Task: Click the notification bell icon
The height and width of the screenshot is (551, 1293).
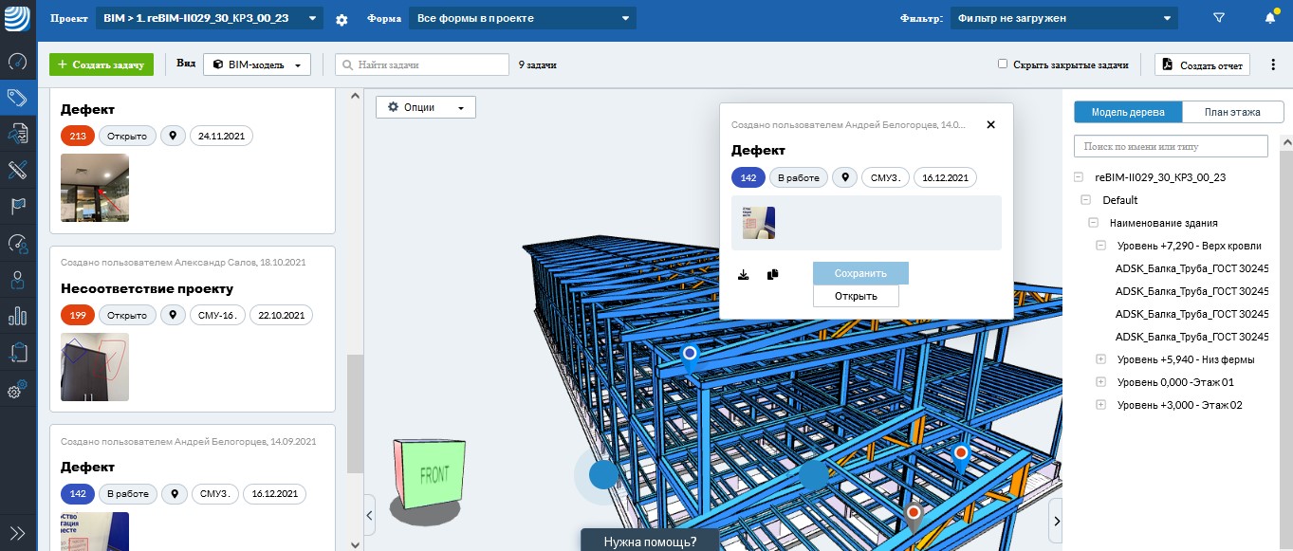Action: click(1270, 18)
